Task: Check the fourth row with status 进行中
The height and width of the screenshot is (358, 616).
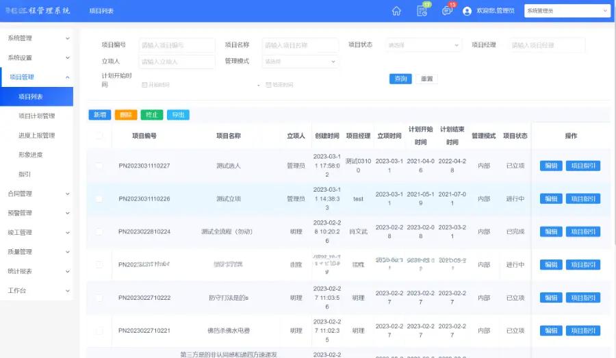Action: tap(99, 265)
